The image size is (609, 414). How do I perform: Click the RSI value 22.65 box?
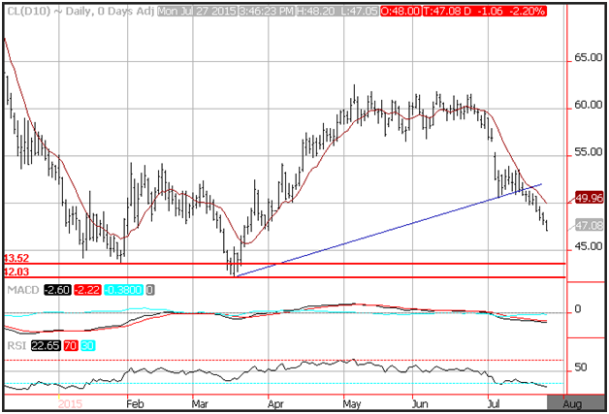pyautogui.click(x=43, y=344)
